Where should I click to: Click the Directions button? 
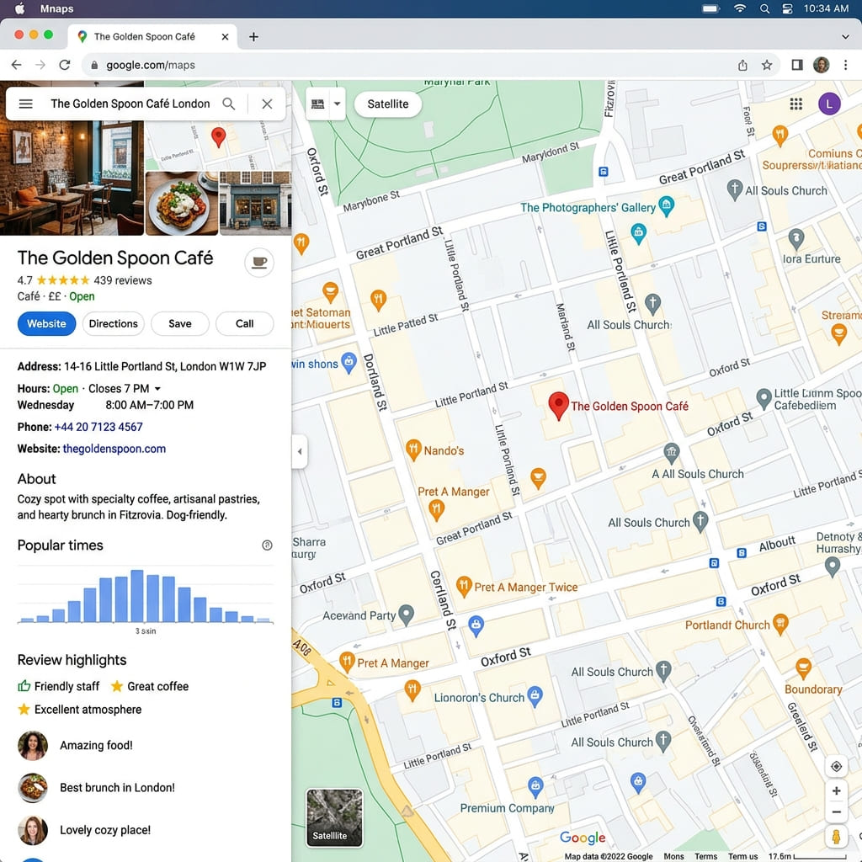click(113, 323)
